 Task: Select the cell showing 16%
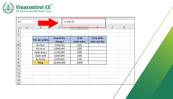[x=79, y=56]
